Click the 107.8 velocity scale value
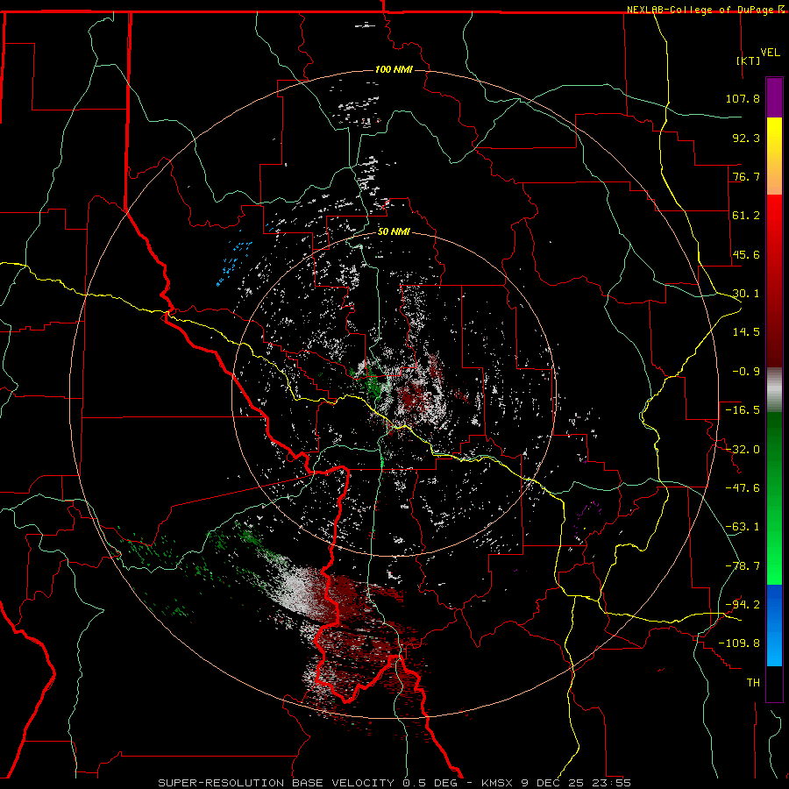This screenshot has height=789, width=789. 743,98
